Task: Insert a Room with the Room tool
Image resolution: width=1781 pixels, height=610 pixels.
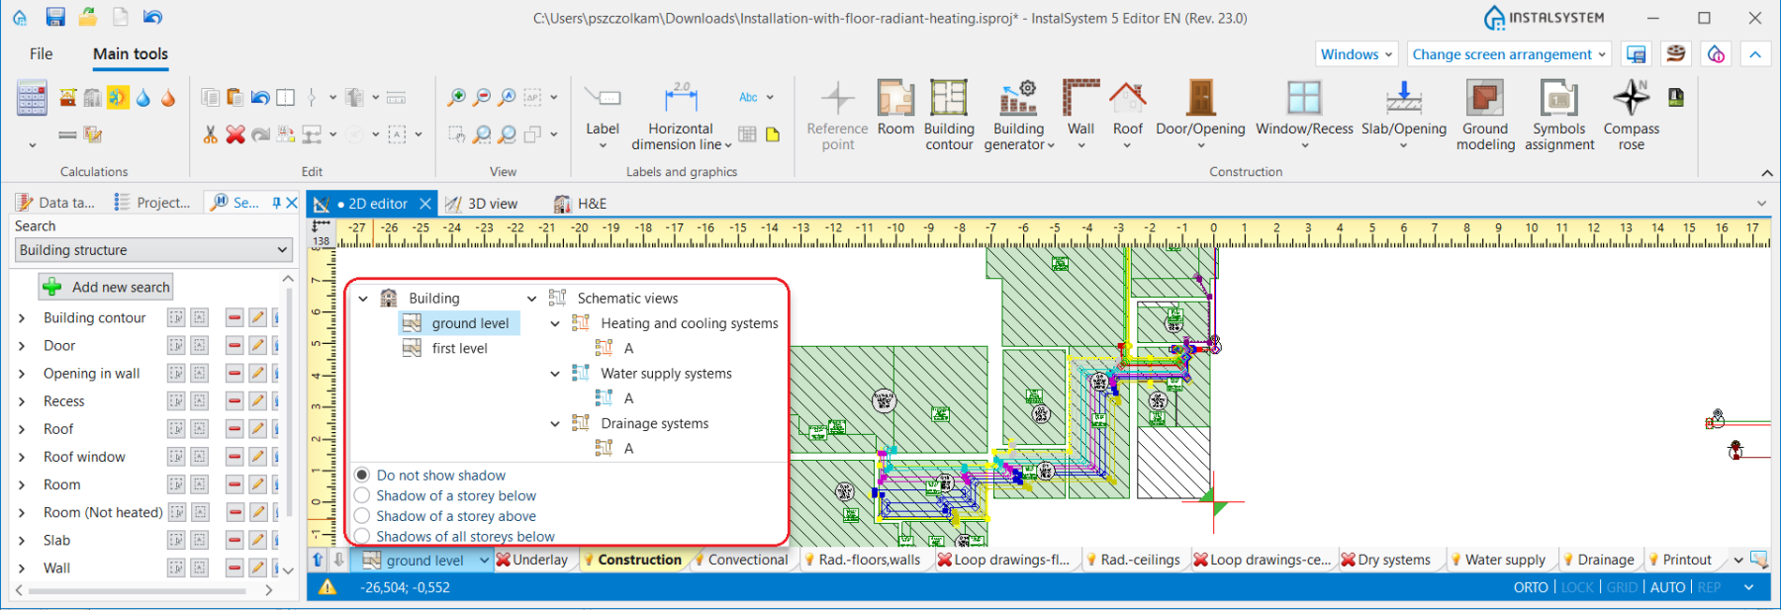Action: pyautogui.click(x=895, y=109)
